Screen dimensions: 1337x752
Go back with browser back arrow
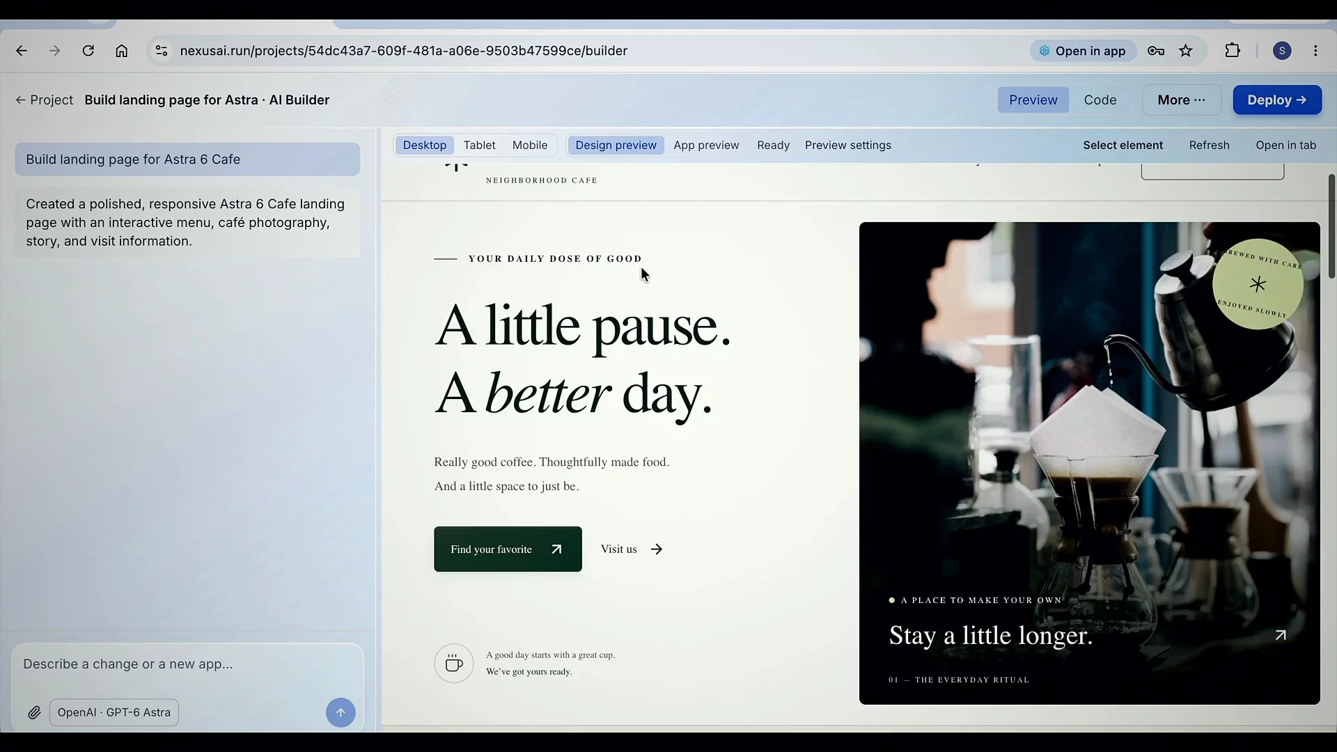pos(22,51)
